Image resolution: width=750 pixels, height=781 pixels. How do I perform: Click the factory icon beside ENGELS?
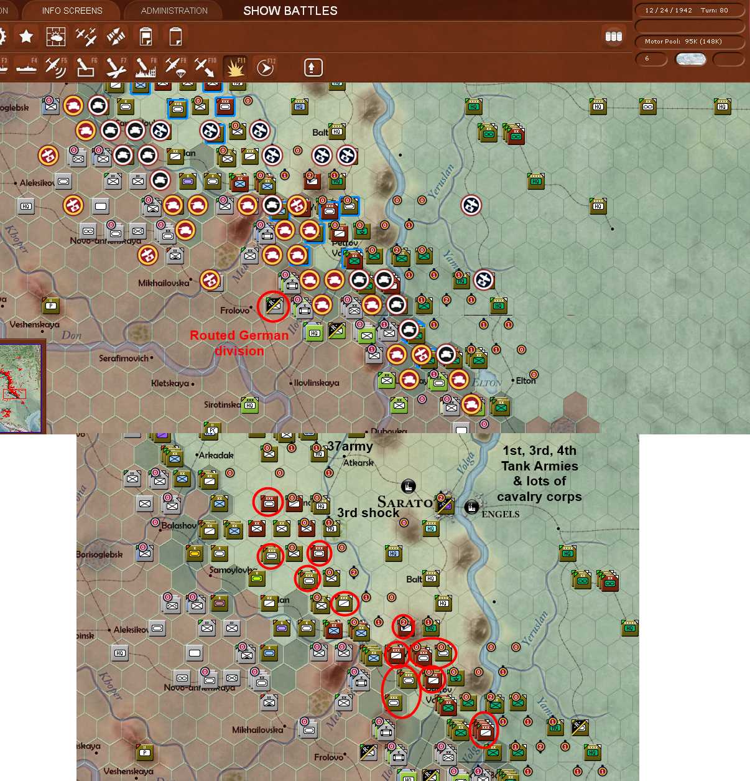tap(471, 507)
